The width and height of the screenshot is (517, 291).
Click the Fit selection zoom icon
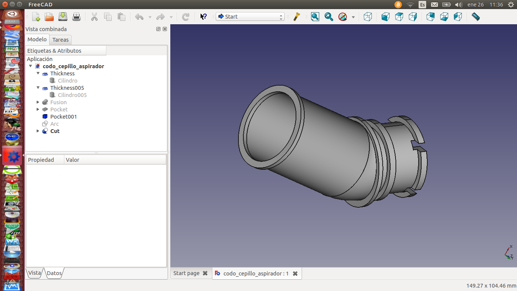[x=329, y=17]
